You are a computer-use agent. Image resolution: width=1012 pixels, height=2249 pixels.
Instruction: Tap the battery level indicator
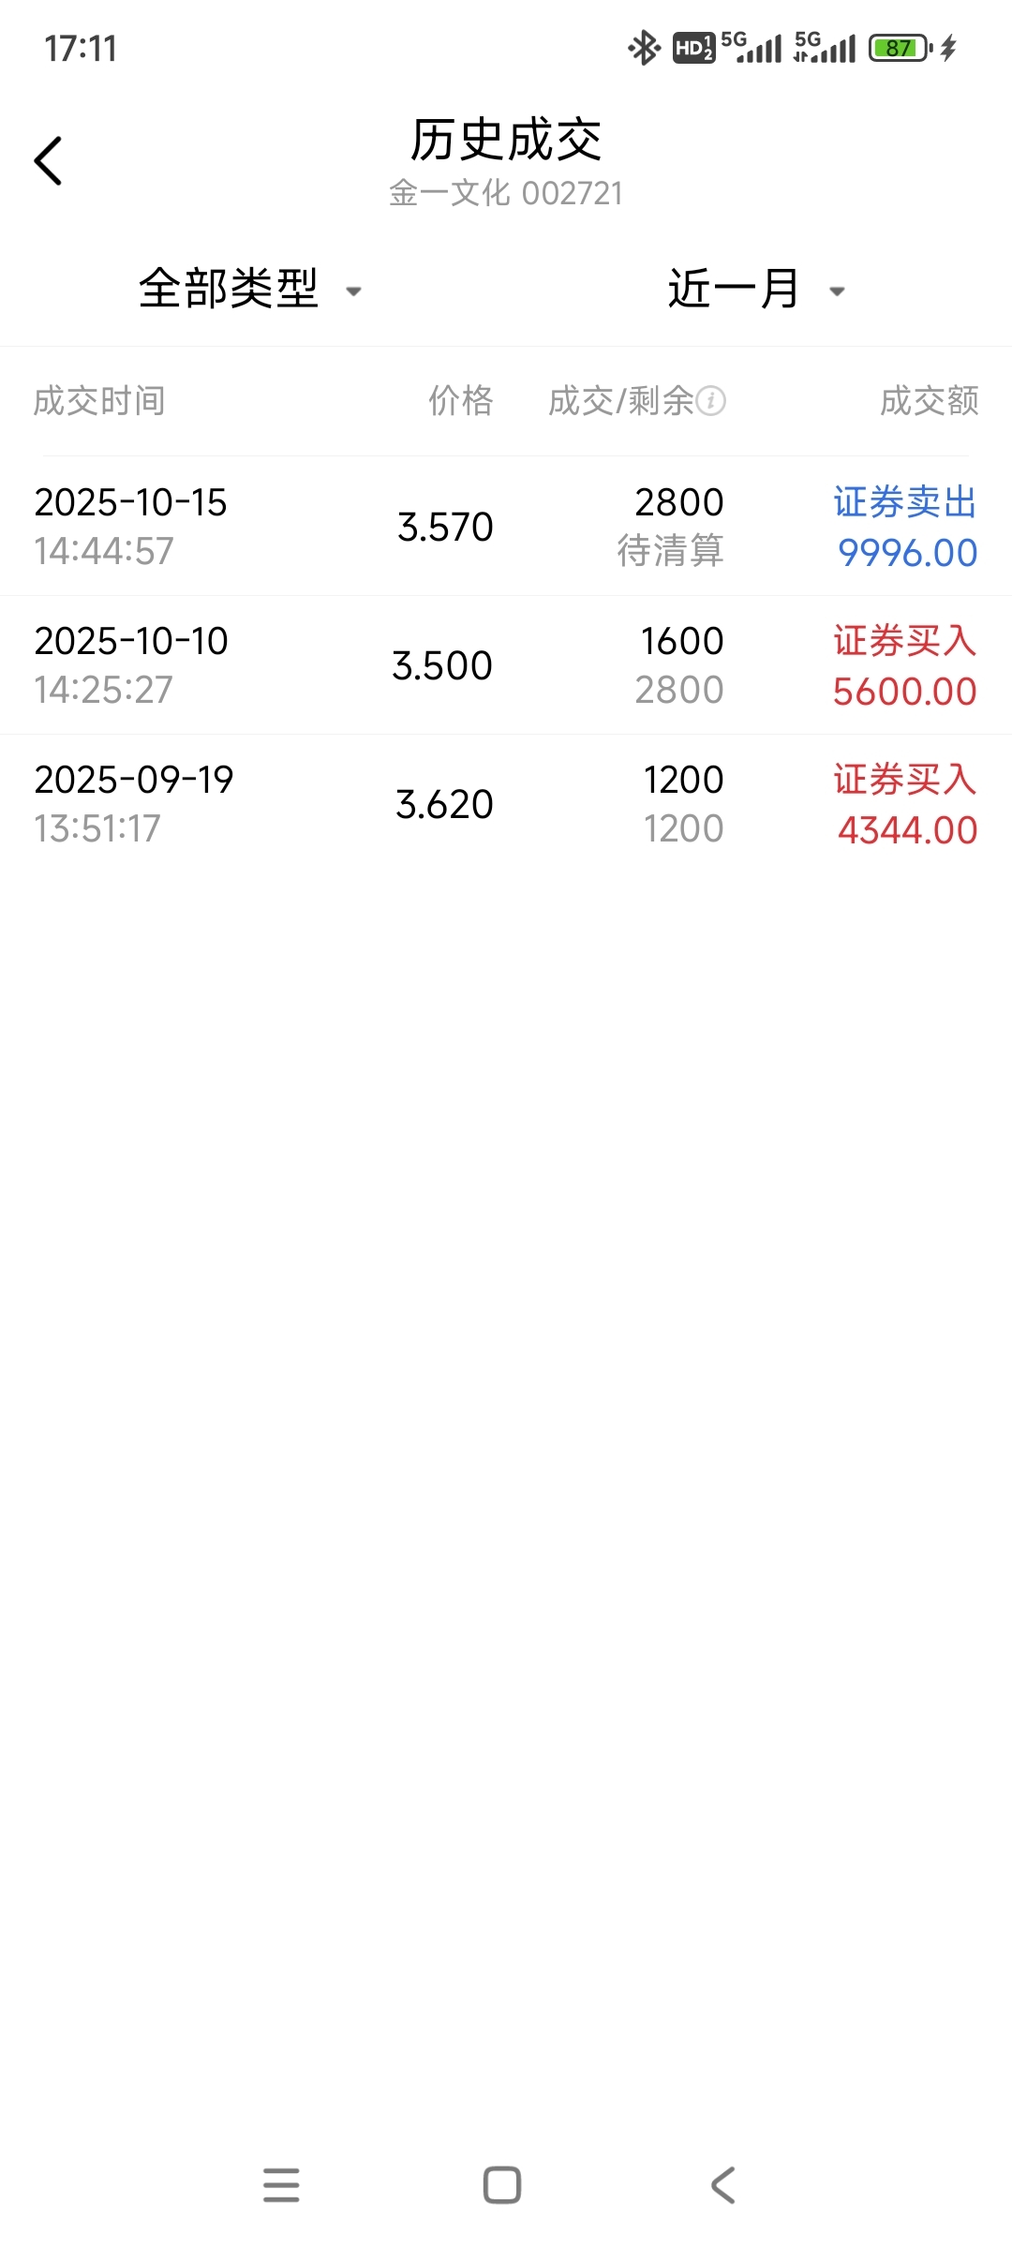899,48
